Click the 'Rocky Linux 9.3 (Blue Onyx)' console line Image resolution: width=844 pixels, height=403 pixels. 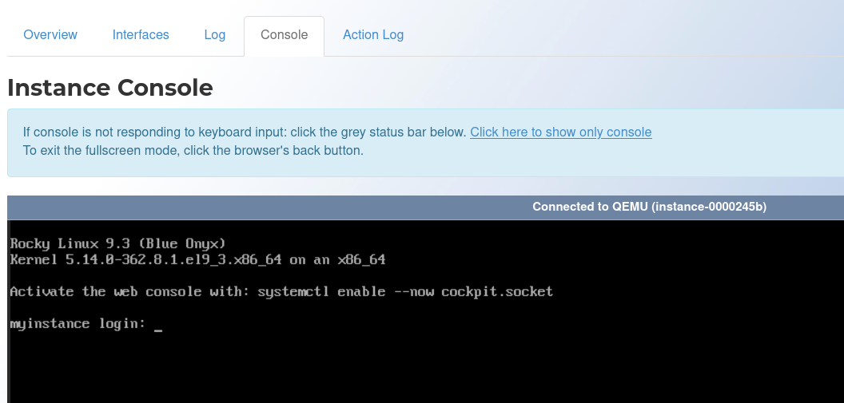pyautogui.click(x=117, y=244)
